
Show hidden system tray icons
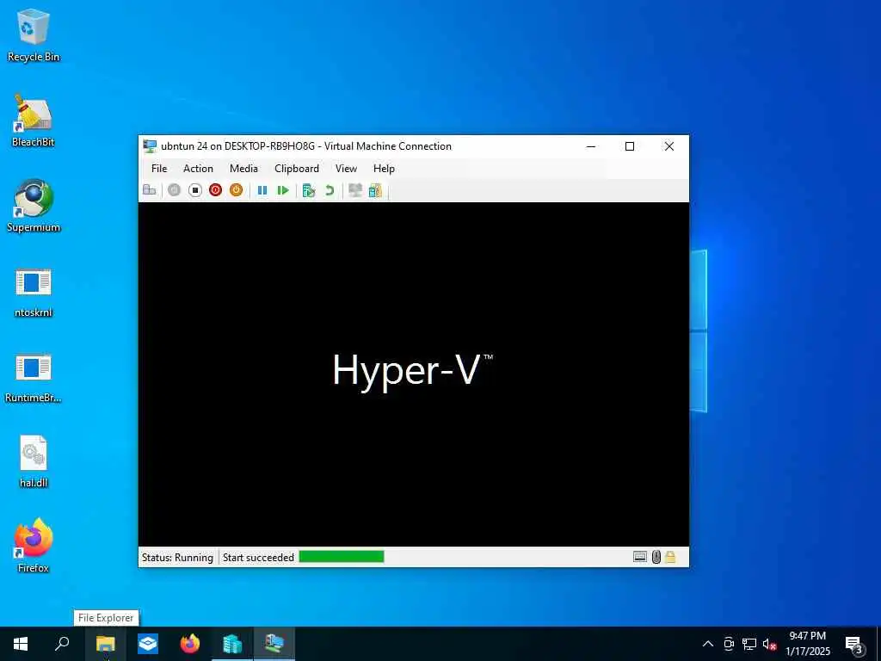click(x=708, y=644)
